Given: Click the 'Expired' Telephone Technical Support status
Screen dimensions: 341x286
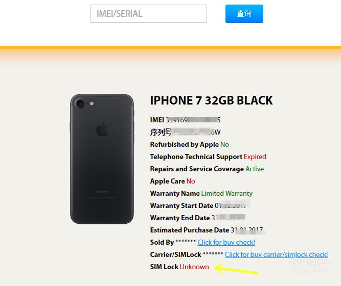Looking at the screenshot, I should coord(255,157).
